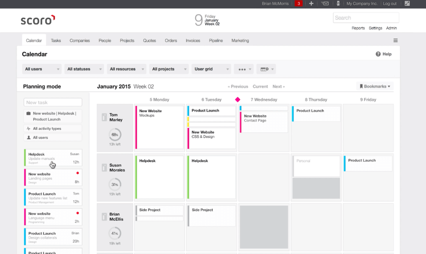Open the hamburger menu beside the tabs
Screen dimensions: 426x254
[395, 40]
